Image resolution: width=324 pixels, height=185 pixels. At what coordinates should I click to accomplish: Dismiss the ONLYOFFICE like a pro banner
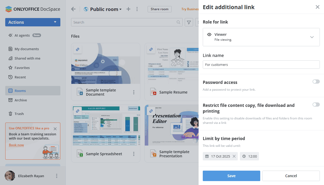point(55,129)
